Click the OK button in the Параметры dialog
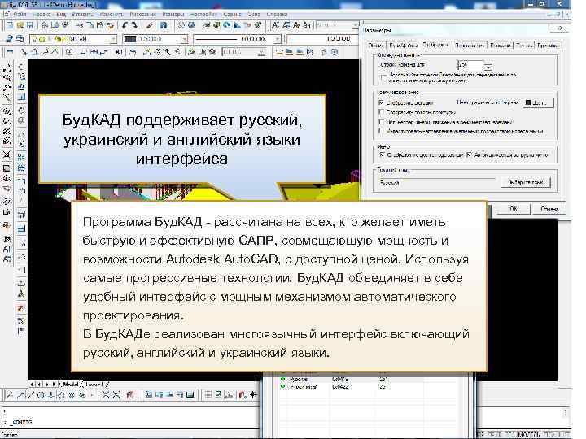 (514, 209)
